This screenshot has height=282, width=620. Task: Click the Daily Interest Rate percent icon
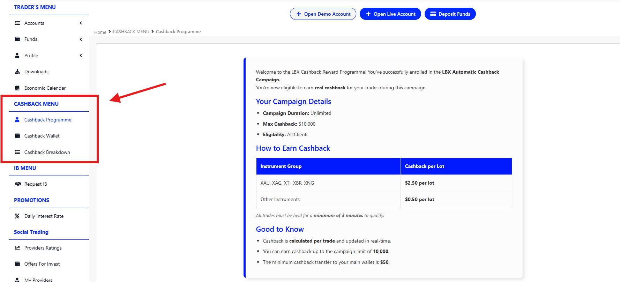click(x=17, y=216)
